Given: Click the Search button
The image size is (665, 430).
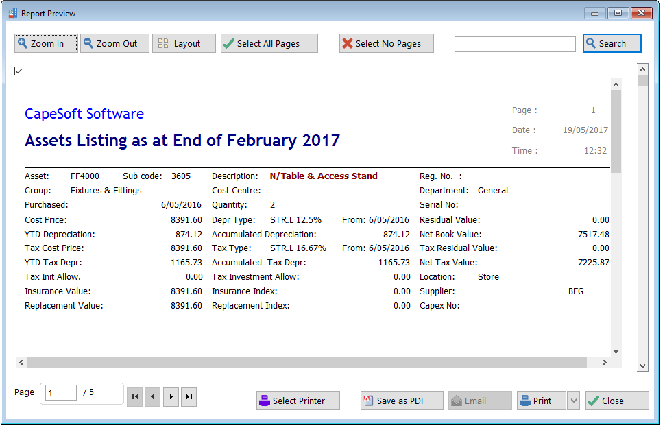Looking at the screenshot, I should click(x=612, y=43).
